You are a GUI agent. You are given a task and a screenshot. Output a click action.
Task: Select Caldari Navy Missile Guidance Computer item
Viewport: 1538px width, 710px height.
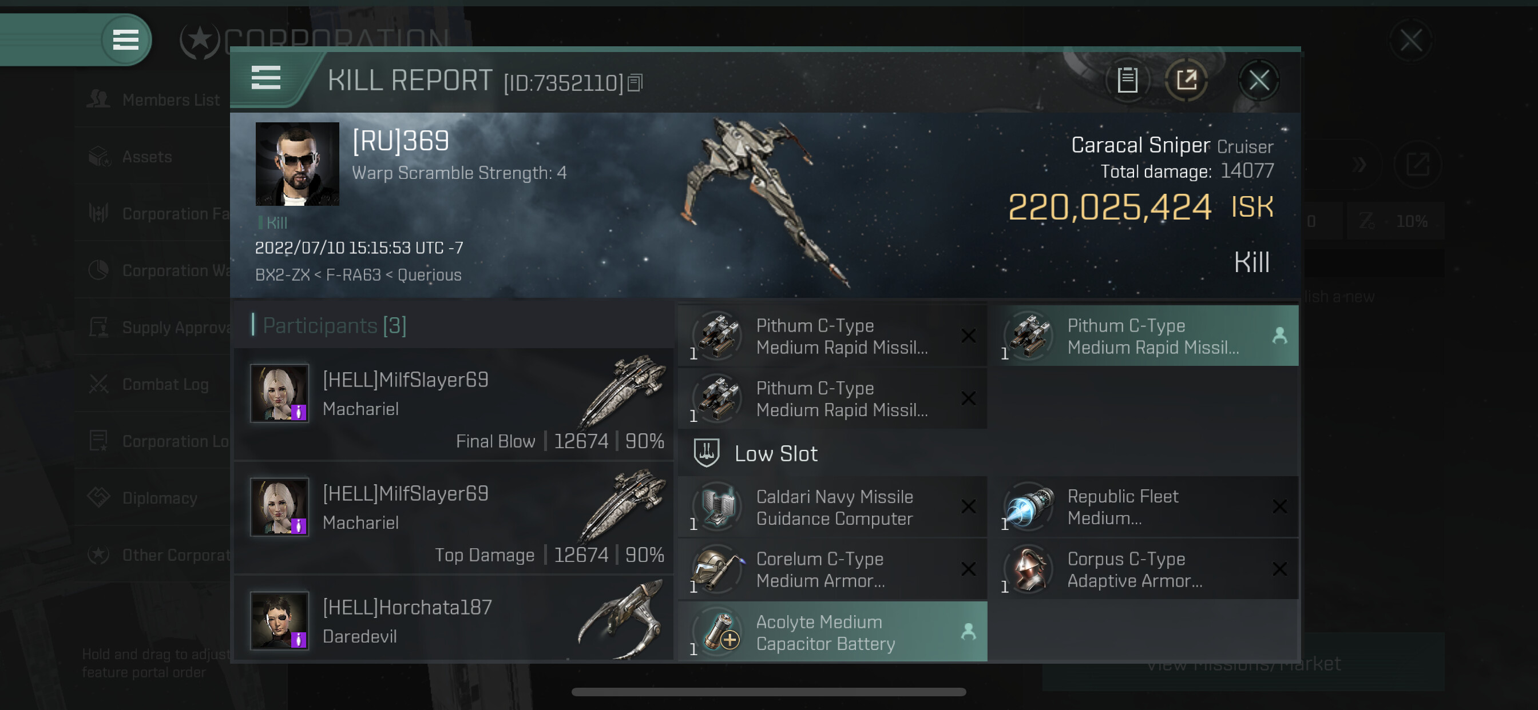833,507
